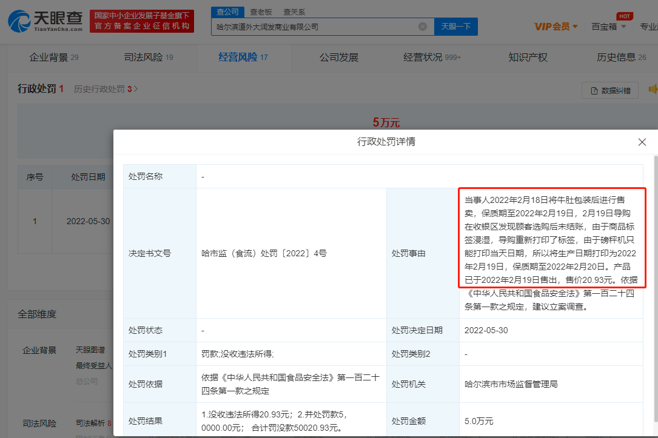658x438 pixels.
Task: Clear the search box text
Action: [423, 27]
